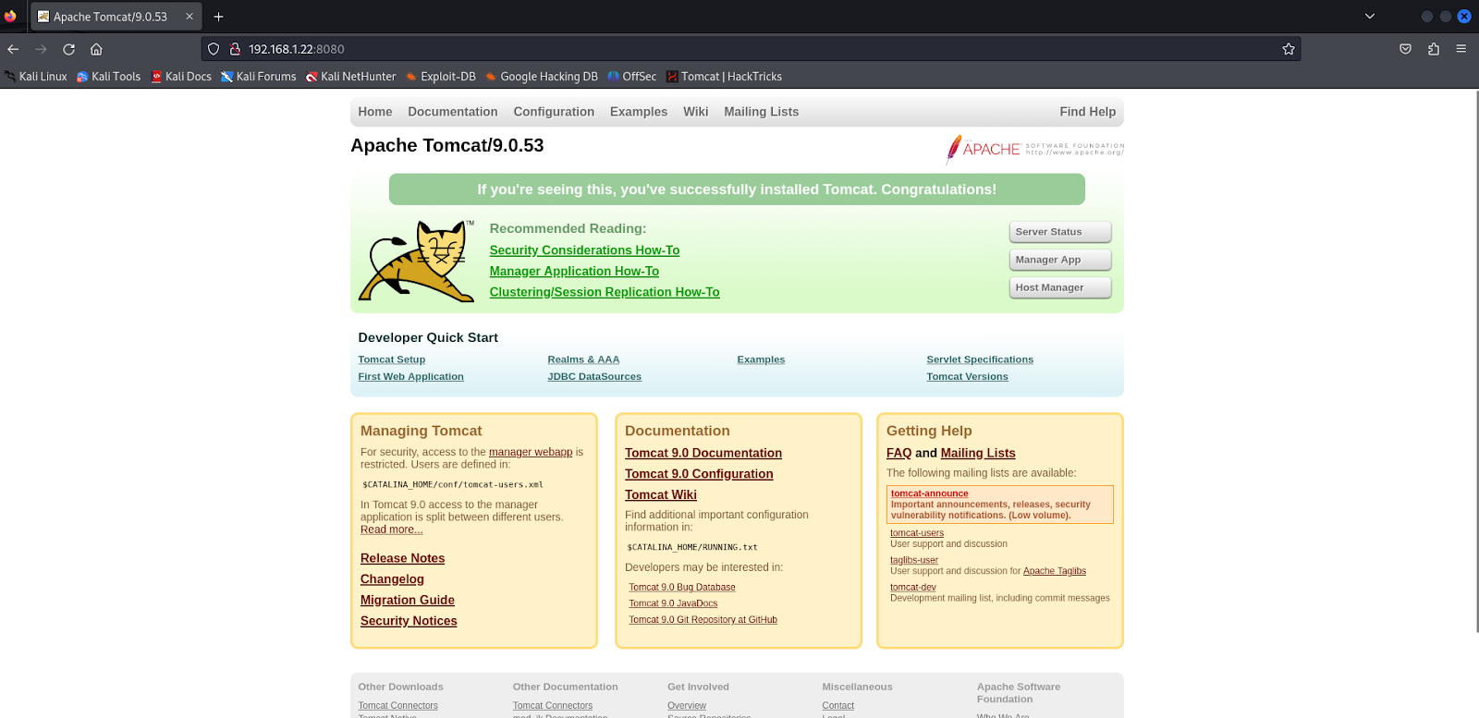Screen dimensions: 1479x718
Task: Open the list all tabs chevron
Action: click(x=1370, y=17)
